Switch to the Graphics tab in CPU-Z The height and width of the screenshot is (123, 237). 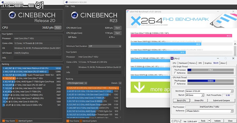click(208, 63)
